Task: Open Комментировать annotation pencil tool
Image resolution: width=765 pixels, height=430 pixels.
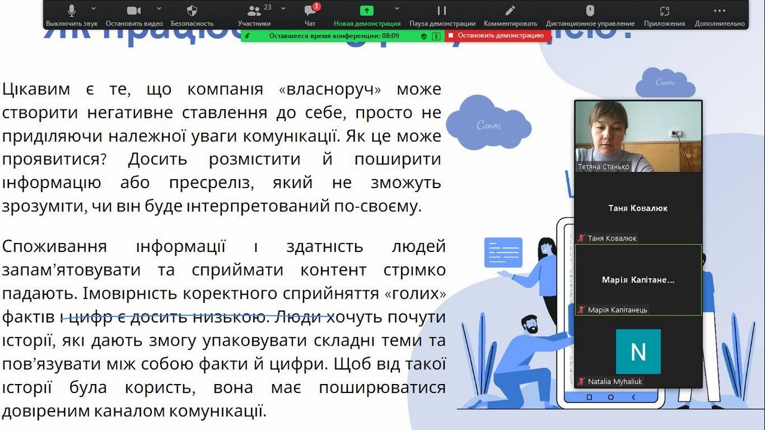Action: pos(510,16)
